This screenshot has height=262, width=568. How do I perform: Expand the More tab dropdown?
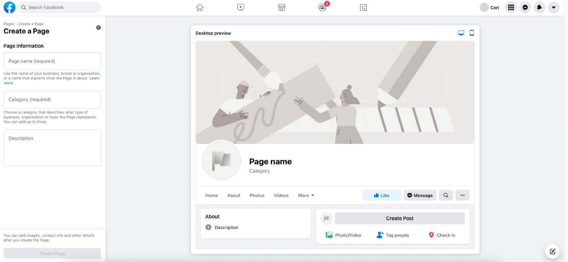306,195
